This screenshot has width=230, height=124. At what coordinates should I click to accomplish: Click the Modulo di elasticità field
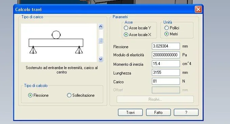166,55
